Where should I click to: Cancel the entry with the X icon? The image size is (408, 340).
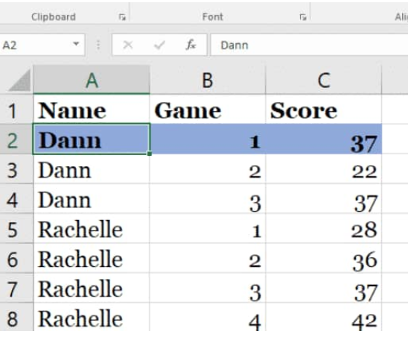[x=127, y=45]
